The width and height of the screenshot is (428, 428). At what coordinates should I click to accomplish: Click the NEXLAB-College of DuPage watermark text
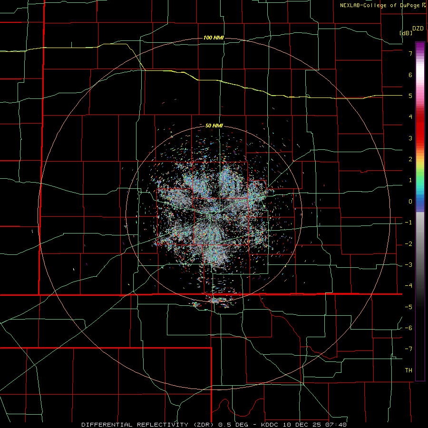[382, 5]
